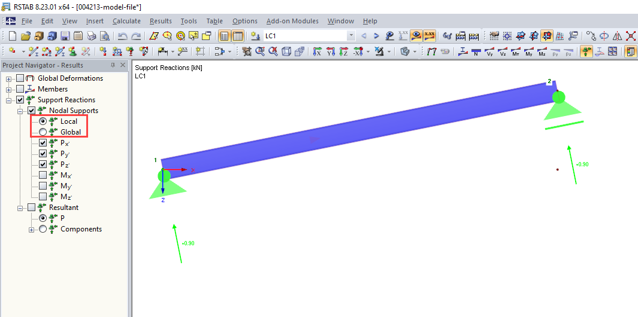Save the model with the floppy disk icon
The image size is (638, 317).
pyautogui.click(x=65, y=36)
